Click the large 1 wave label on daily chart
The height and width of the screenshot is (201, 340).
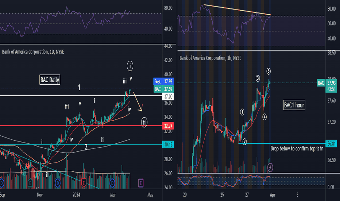click(x=79, y=88)
